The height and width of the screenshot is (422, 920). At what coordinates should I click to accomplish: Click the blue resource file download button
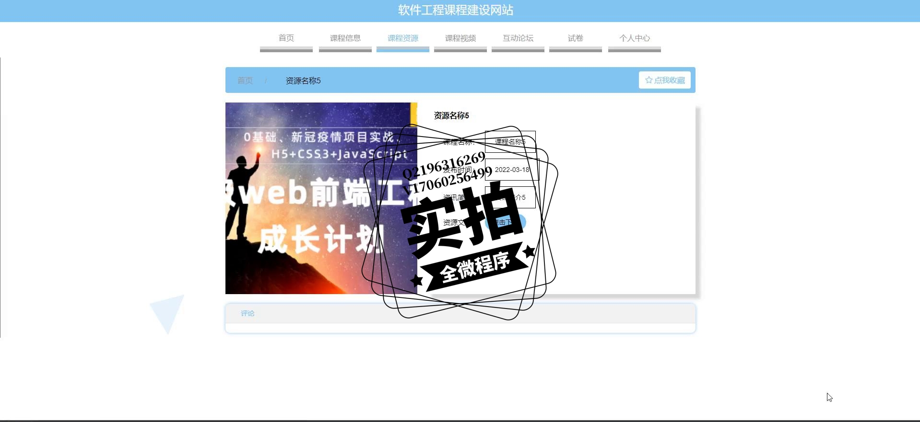[506, 222]
